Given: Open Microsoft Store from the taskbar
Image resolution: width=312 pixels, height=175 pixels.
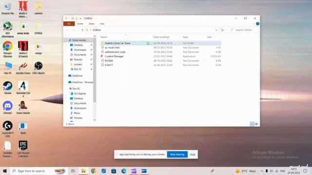Looking at the screenshot, I should 114,171.
